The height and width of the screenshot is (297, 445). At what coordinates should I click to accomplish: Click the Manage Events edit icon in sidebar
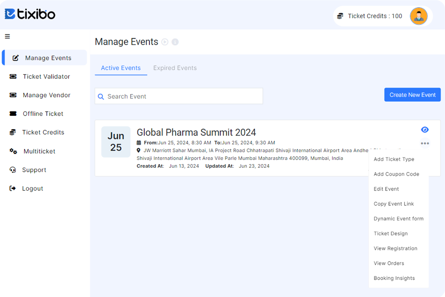point(15,58)
